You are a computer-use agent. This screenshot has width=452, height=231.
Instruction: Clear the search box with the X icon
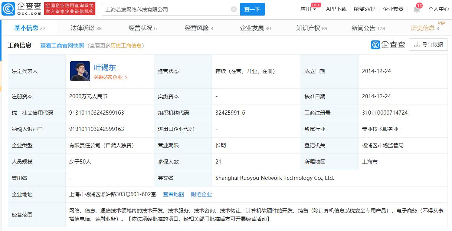pyautogui.click(x=233, y=9)
